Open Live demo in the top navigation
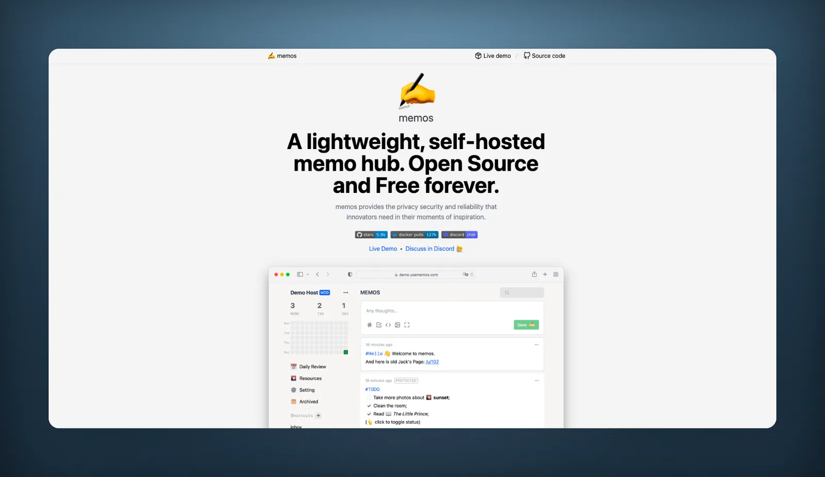Screen dimensions: 825x477 (x=493, y=56)
